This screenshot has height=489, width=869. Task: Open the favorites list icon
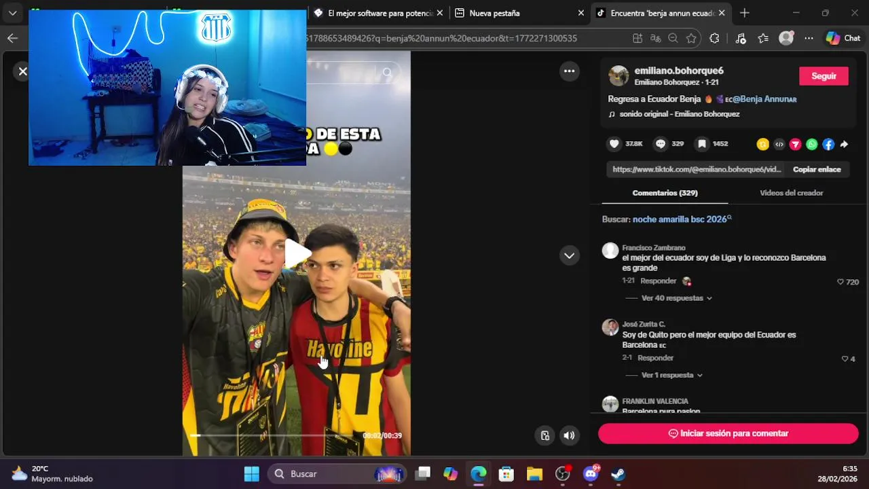point(763,38)
